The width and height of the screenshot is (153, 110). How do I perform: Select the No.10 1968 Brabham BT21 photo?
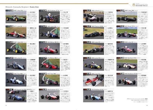[49, 96]
